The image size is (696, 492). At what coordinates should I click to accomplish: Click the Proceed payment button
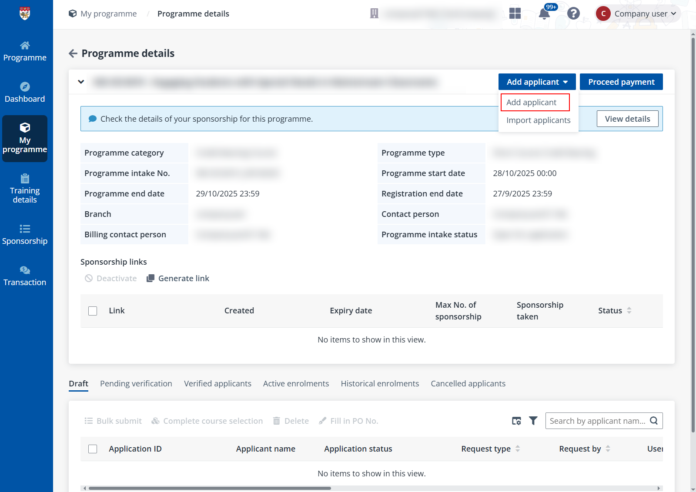coord(621,82)
